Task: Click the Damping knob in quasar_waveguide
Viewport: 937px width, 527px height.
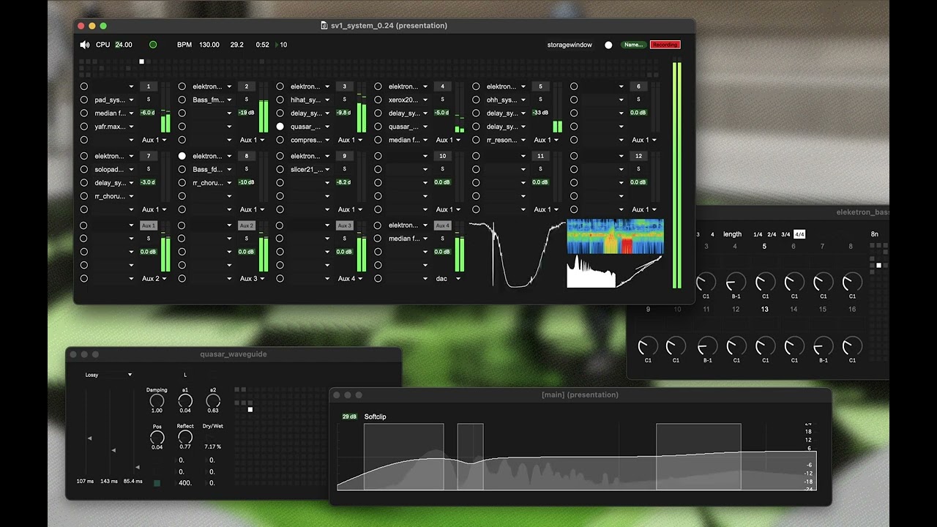Action: (157, 401)
